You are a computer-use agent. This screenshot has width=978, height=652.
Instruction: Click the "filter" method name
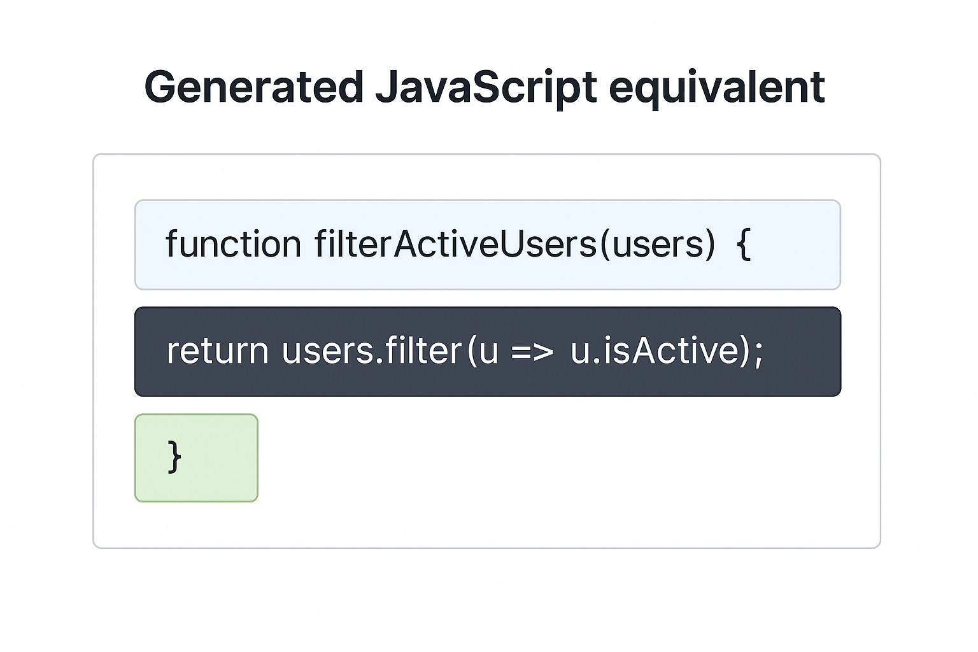[423, 351]
